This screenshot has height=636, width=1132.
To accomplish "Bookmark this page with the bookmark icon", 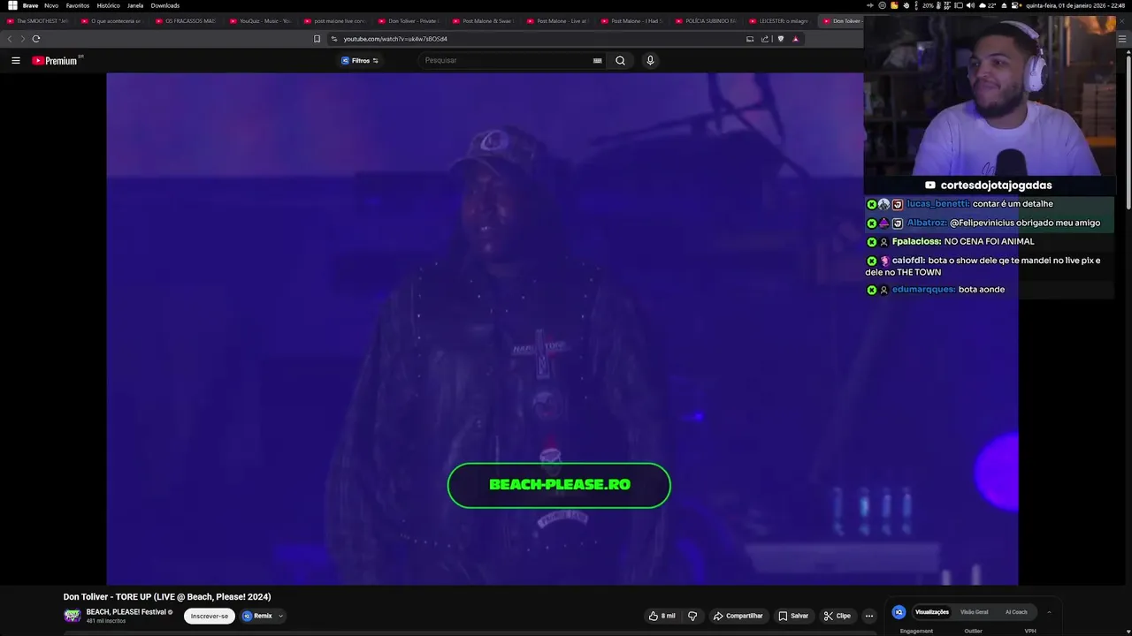I will point(317,39).
